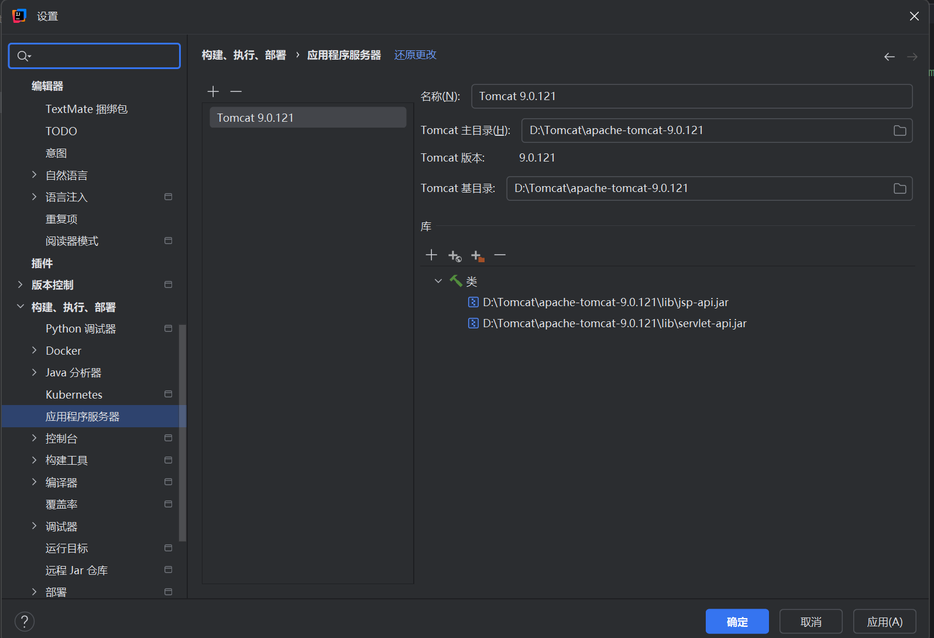Expand the Docker node
934x638 pixels.
click(x=34, y=350)
